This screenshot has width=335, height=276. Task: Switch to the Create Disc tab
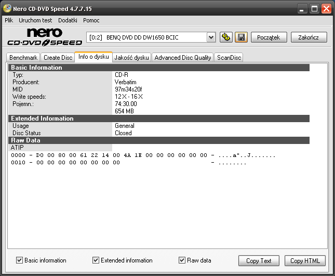[x=58, y=58]
